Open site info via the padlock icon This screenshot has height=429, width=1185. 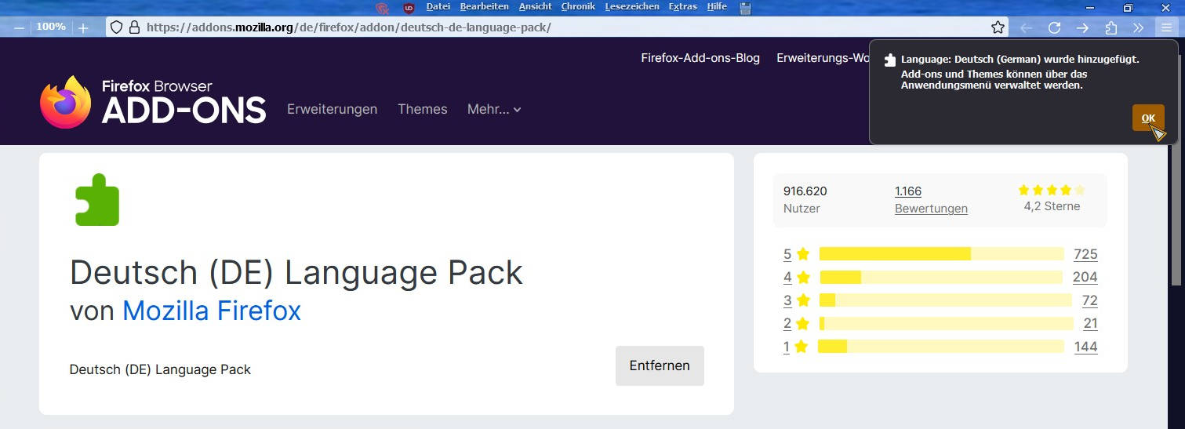click(134, 27)
